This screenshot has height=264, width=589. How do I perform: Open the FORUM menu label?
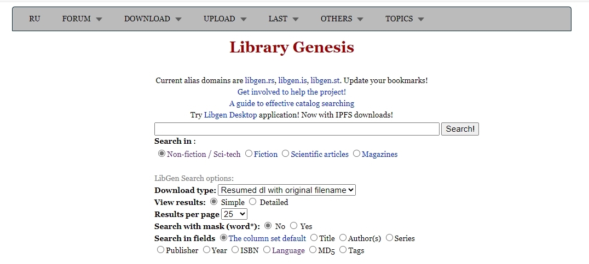[x=77, y=19]
